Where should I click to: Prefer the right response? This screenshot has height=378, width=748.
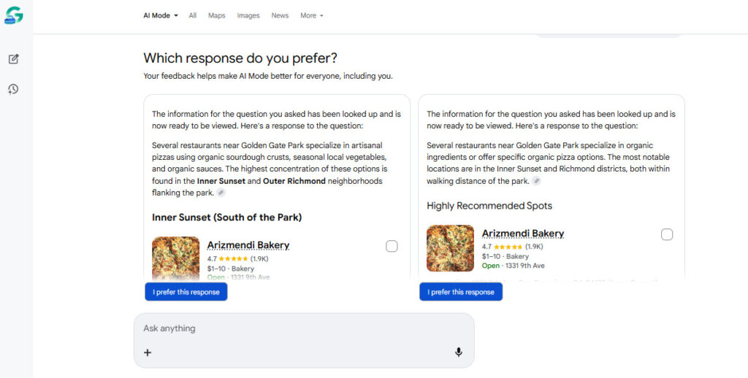point(461,292)
